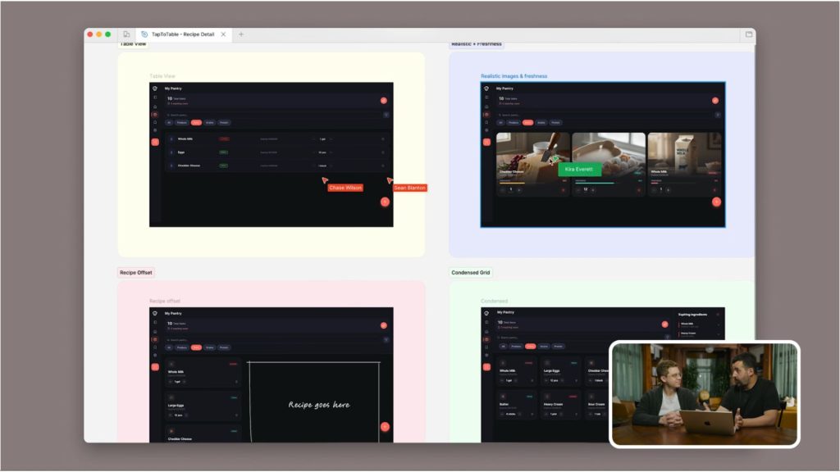
Task: Click freshness bar on Whole Milk photo card
Action: click(x=684, y=183)
